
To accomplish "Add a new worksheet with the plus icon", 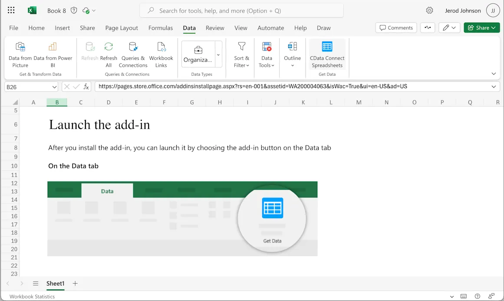I will (75, 284).
